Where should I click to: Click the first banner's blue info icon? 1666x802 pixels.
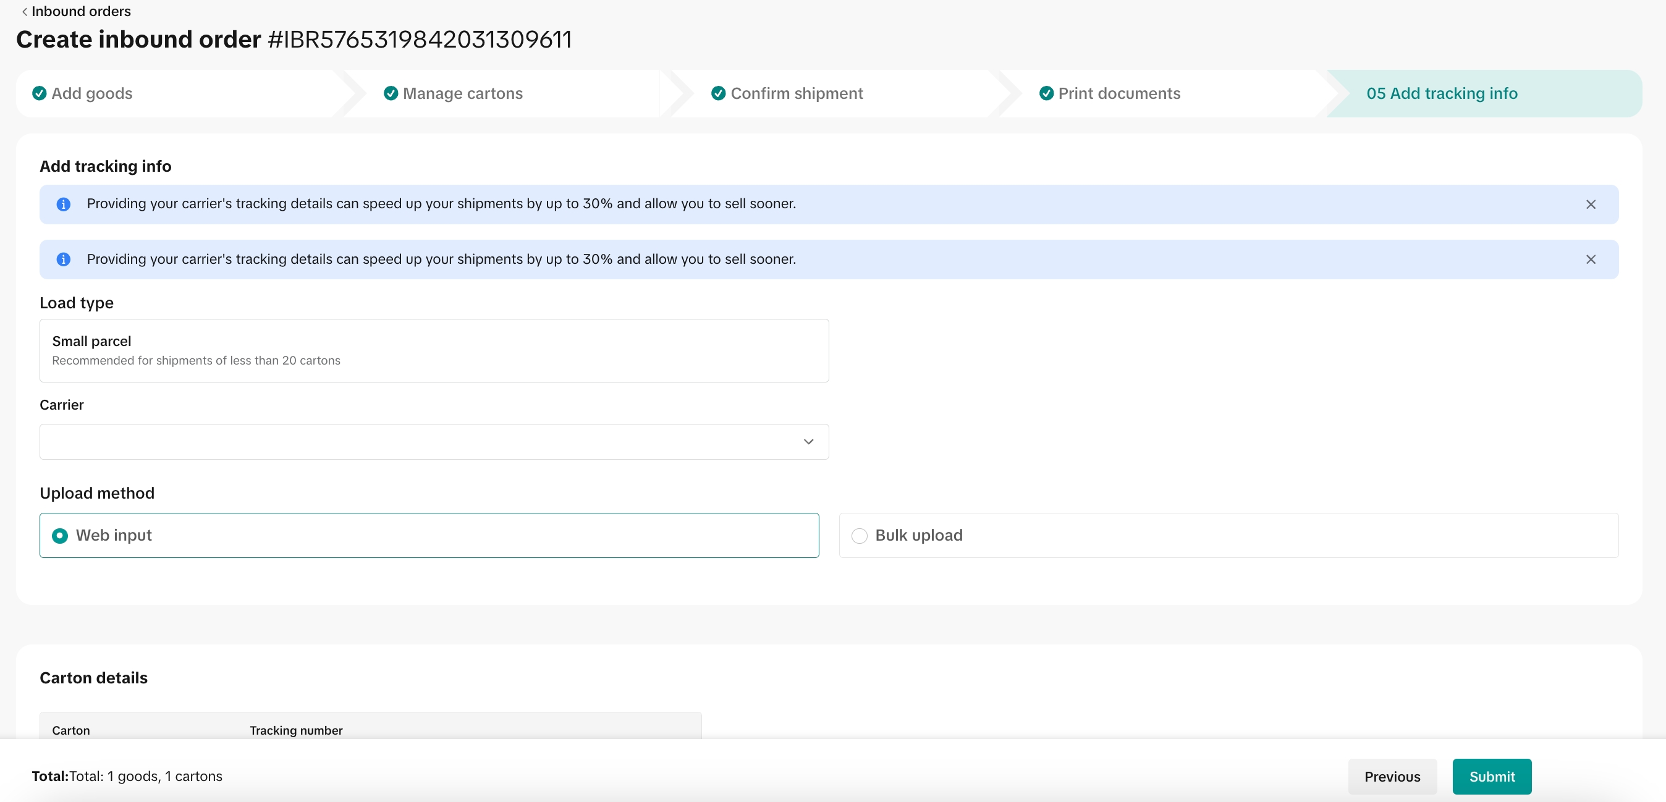point(64,205)
